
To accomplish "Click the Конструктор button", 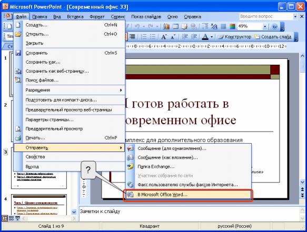I will pos(235,37).
